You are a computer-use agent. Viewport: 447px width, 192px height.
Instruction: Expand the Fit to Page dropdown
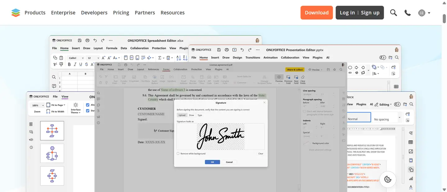[x=56, y=105]
